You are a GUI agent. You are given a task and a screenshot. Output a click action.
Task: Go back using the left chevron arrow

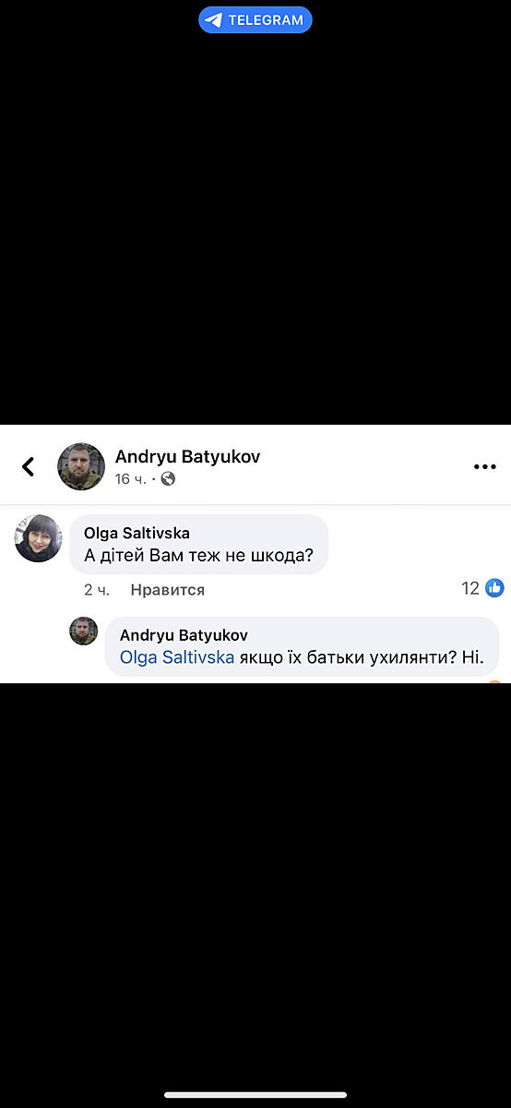click(x=28, y=466)
